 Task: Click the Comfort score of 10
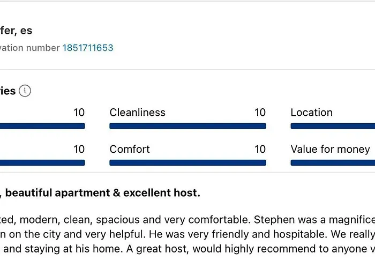pyautogui.click(x=260, y=150)
